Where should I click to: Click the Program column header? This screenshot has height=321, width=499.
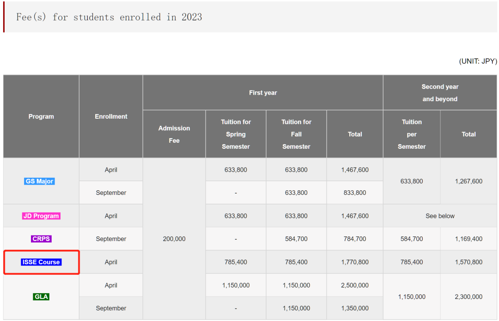pos(41,117)
